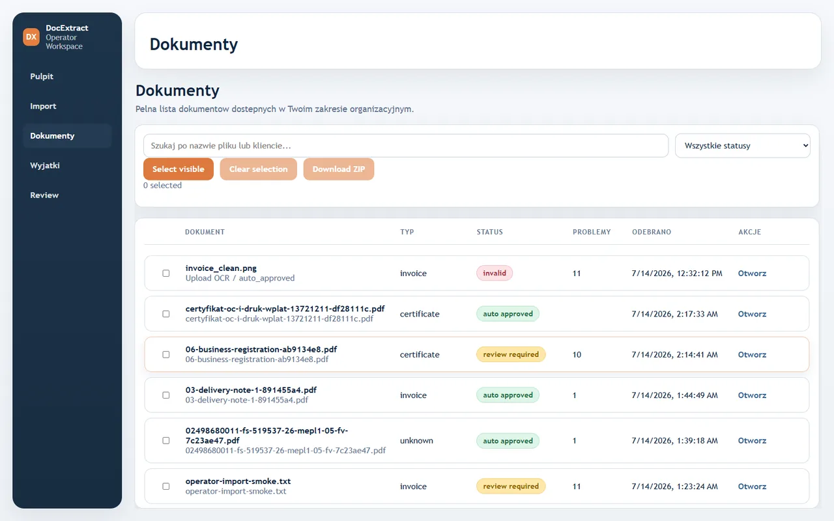Click review required badge for operator-import-smoke.txt
Viewport: 834px width, 521px height.
coord(511,486)
